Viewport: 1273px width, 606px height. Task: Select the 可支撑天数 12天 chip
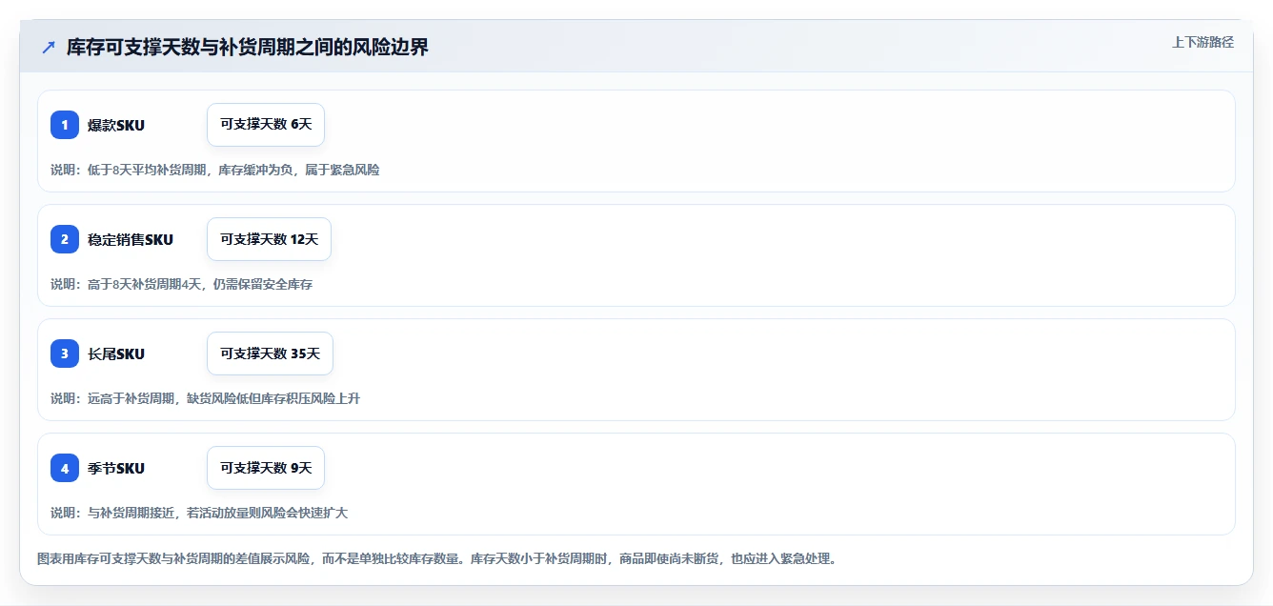269,239
